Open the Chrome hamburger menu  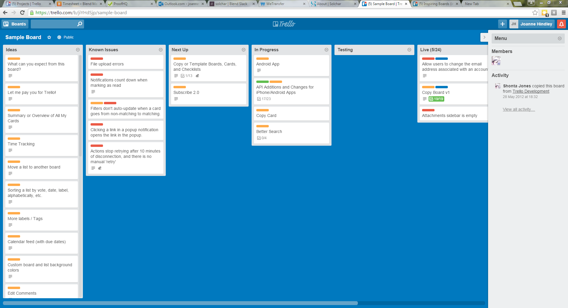tap(564, 12)
